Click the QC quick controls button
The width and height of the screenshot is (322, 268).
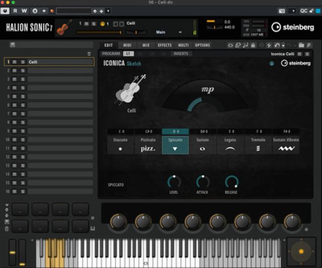pyautogui.click(x=303, y=11)
